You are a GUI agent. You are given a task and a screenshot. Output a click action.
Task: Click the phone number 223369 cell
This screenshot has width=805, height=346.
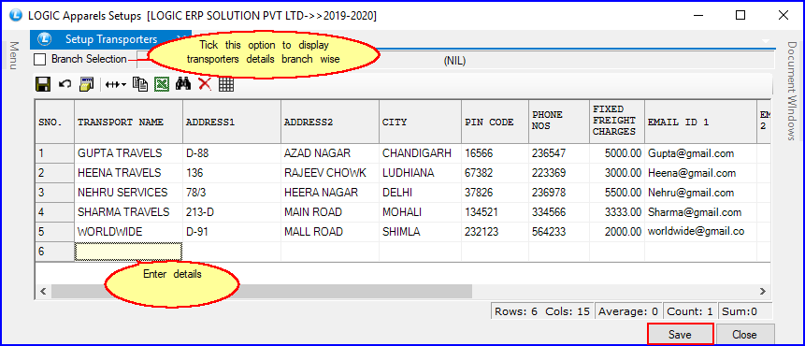pyautogui.click(x=560, y=173)
